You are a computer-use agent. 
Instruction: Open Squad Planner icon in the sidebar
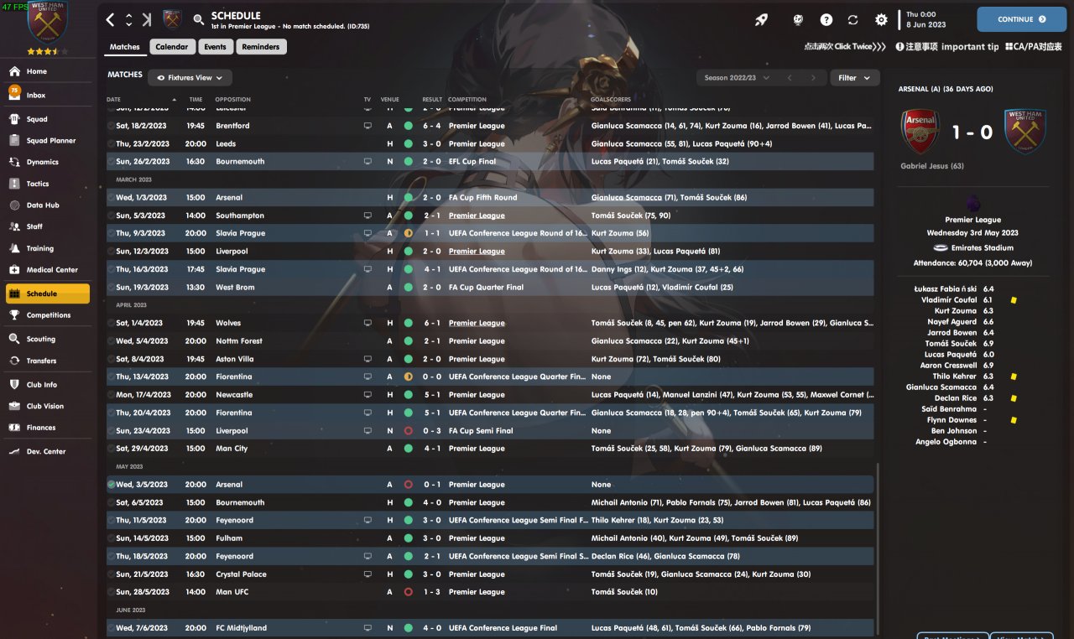14,141
